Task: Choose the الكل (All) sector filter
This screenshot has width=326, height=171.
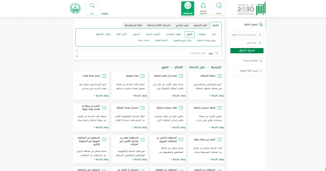Action: pyautogui.click(x=214, y=34)
